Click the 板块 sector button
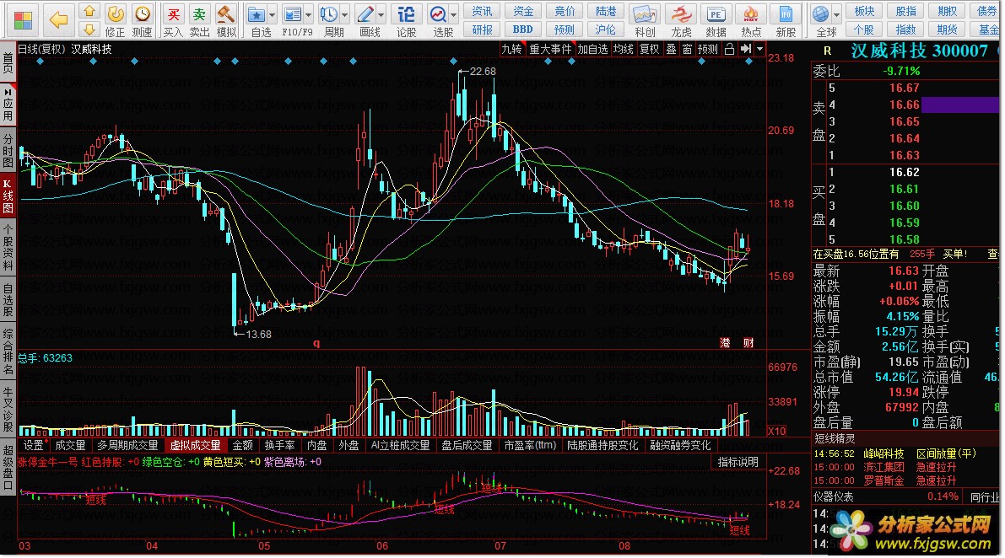 [x=864, y=12]
